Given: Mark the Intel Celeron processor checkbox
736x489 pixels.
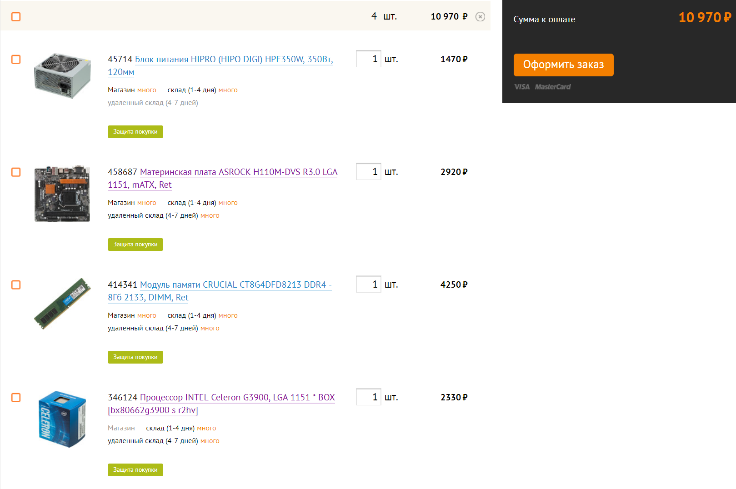Looking at the screenshot, I should (16, 398).
